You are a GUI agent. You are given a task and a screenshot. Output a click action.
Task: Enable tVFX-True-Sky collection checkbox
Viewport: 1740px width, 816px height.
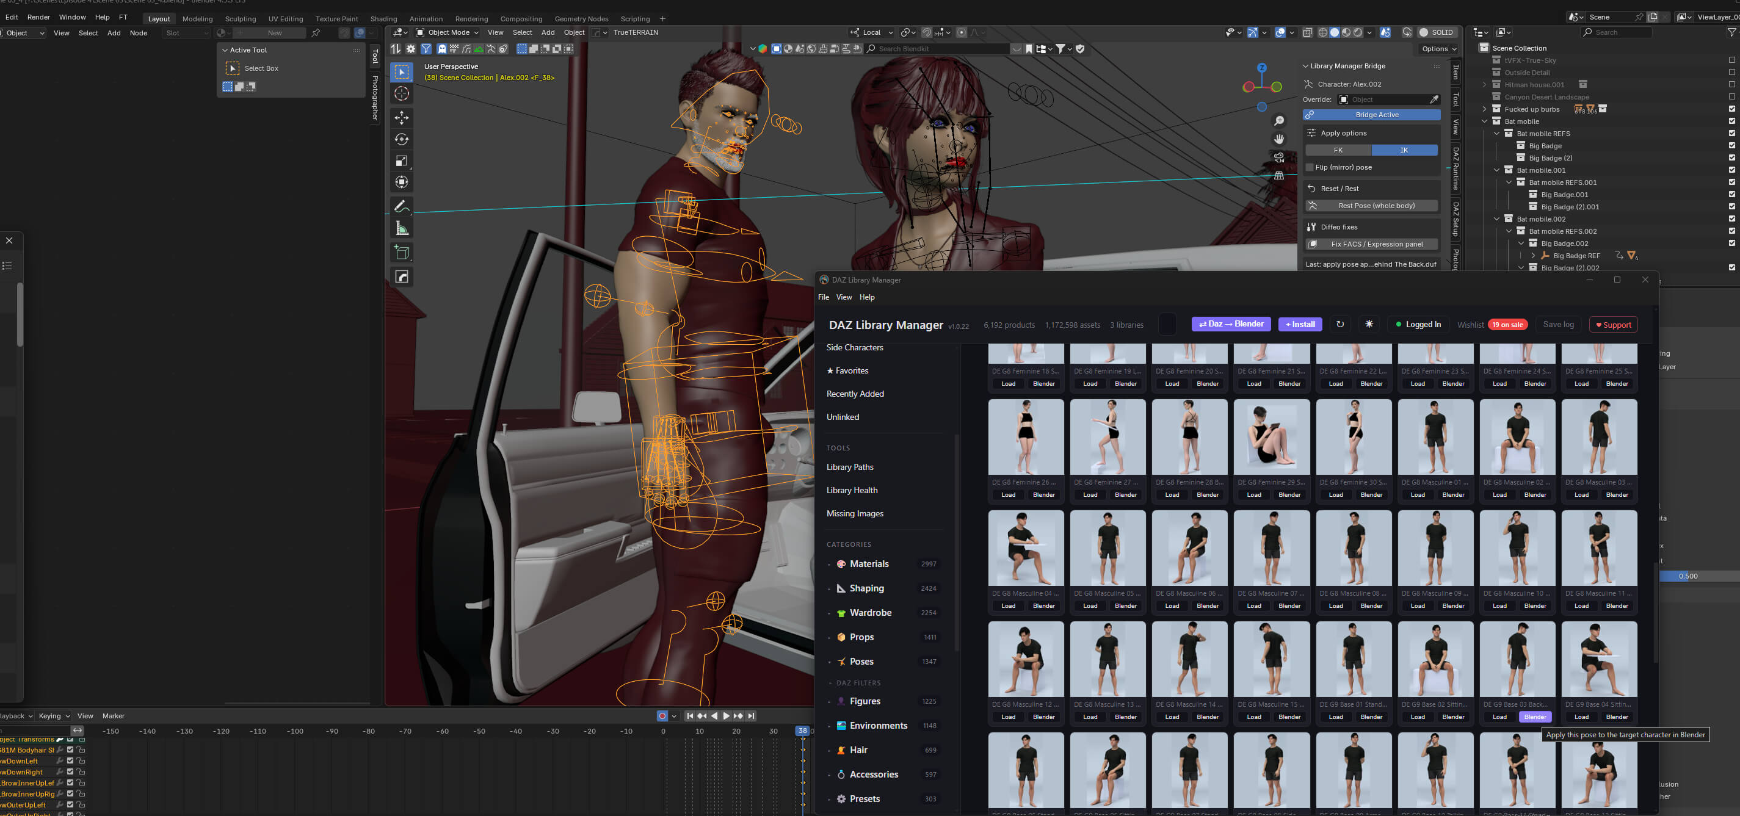click(1731, 60)
